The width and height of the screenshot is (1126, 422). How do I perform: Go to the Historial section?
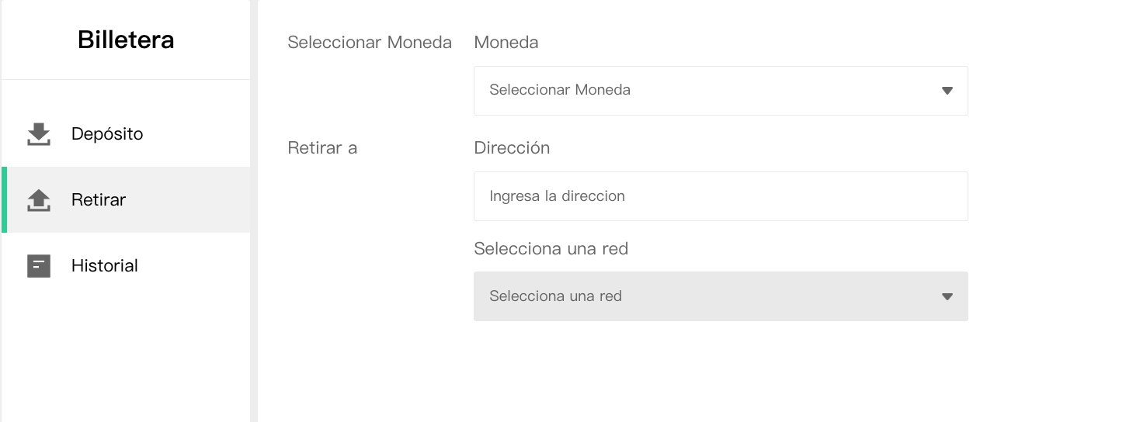(126, 266)
